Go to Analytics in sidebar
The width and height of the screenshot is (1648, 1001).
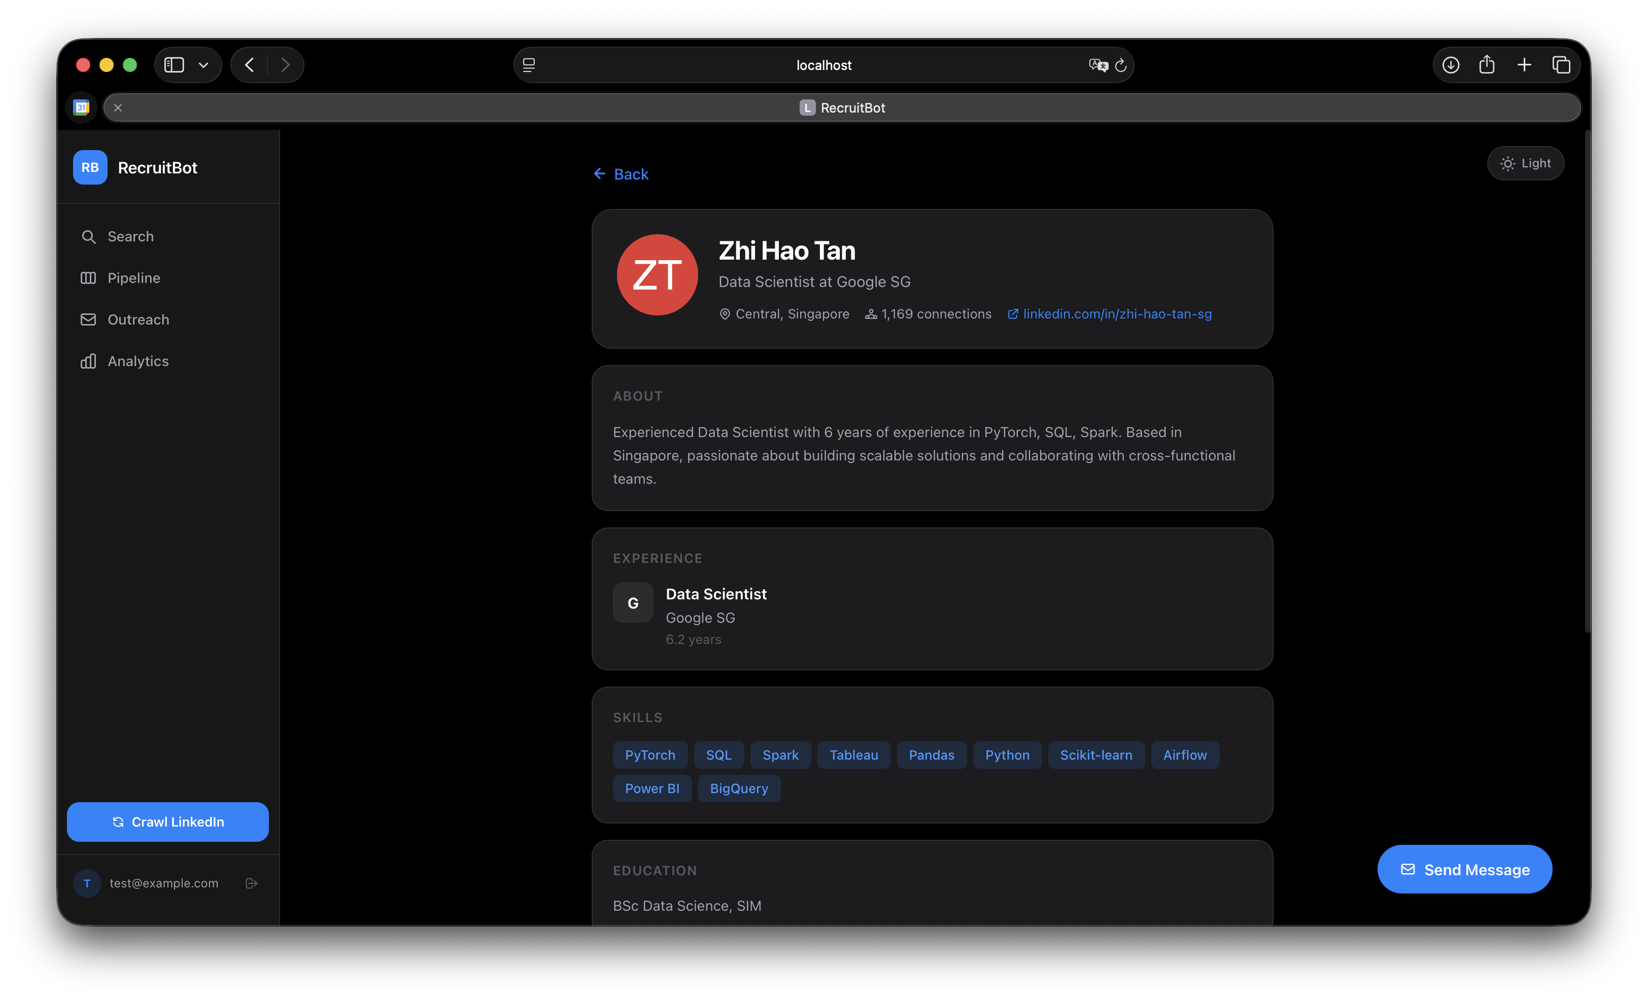click(x=138, y=362)
